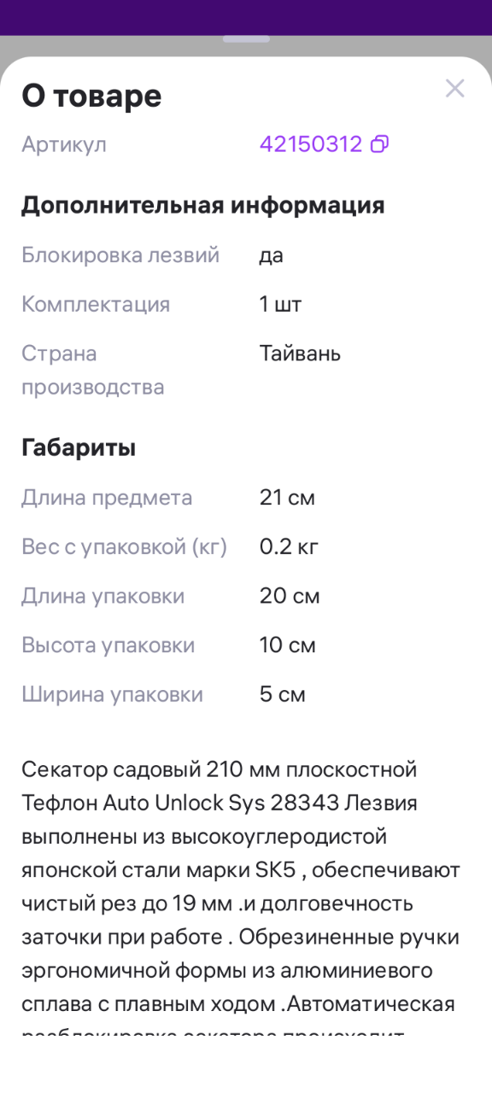
Task: Tap the Дополнительная информация section header
Action: pyautogui.click(x=203, y=205)
